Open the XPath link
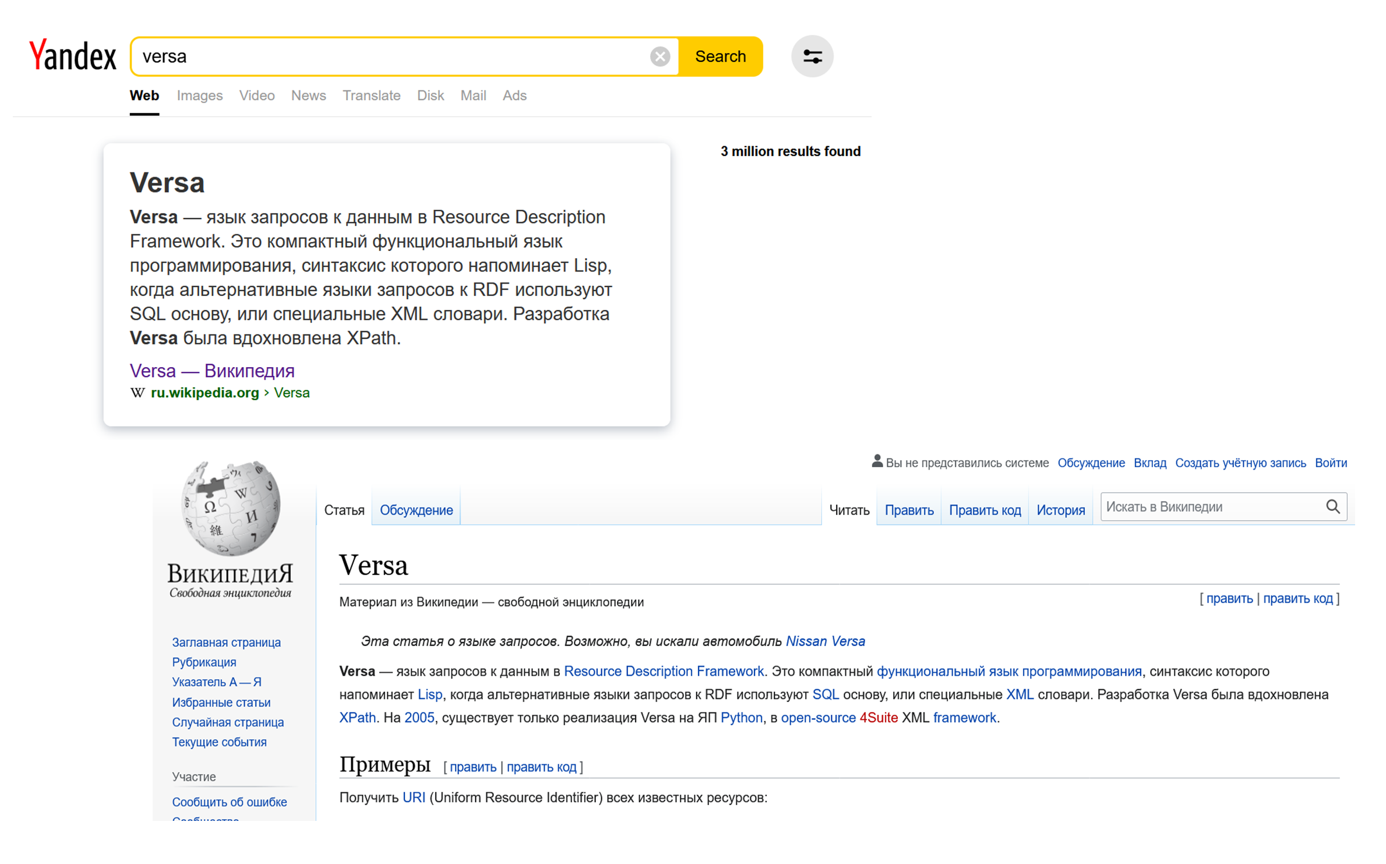Image resolution: width=1386 pixels, height=864 pixels. click(x=357, y=718)
